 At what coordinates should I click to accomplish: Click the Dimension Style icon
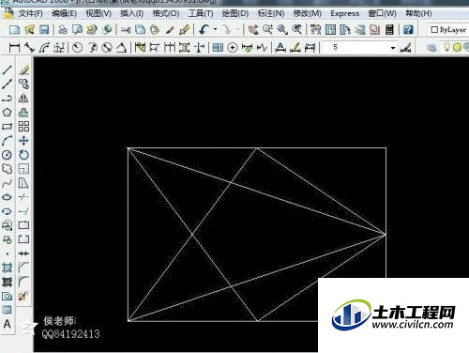[405, 48]
